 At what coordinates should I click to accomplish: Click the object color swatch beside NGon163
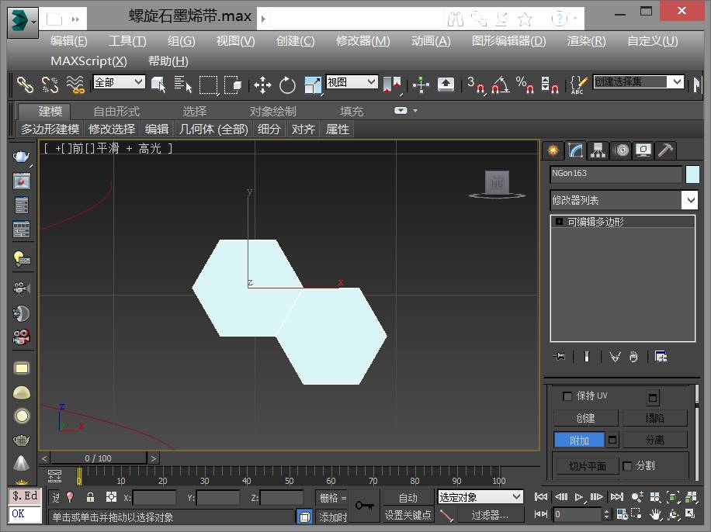pos(692,174)
